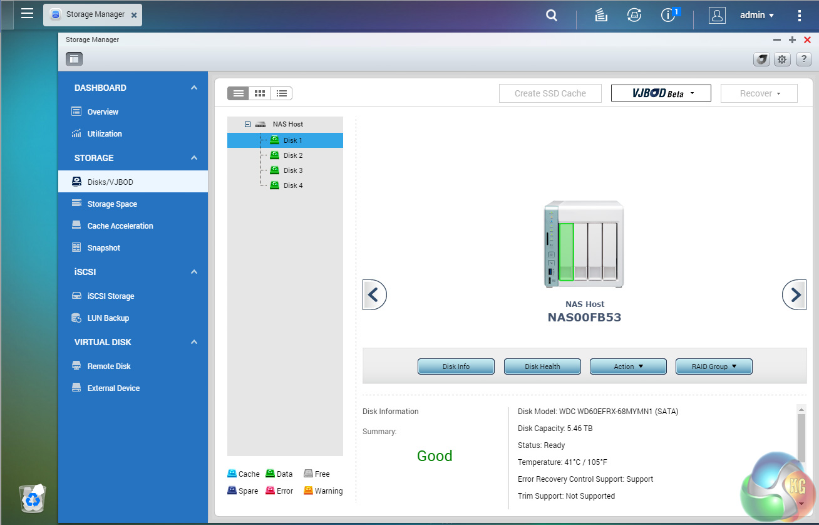Select Disk 3 in the tree
The width and height of the screenshot is (819, 525).
292,170
